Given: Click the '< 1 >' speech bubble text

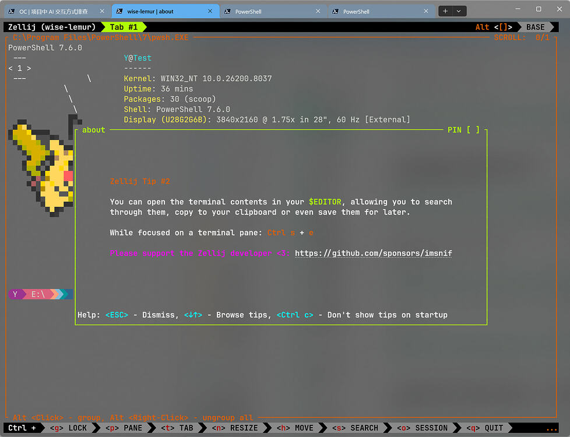Looking at the screenshot, I should point(20,68).
